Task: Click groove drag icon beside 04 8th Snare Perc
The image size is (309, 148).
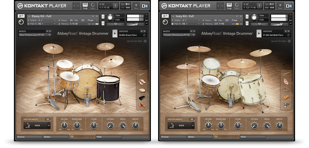Action: coord(144,35)
